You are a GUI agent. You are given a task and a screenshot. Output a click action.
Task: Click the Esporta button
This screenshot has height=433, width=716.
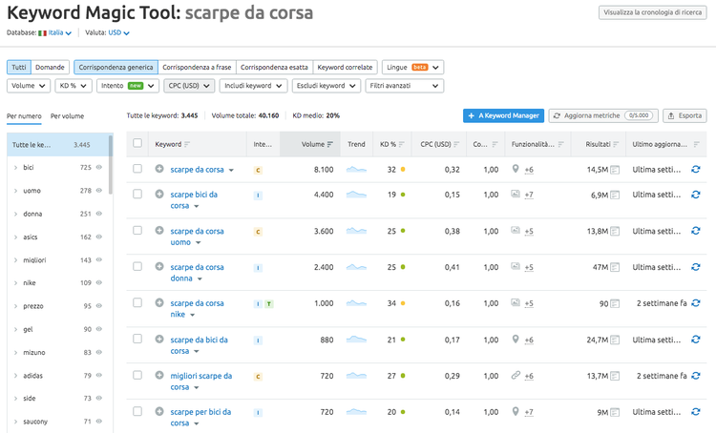[x=684, y=116]
